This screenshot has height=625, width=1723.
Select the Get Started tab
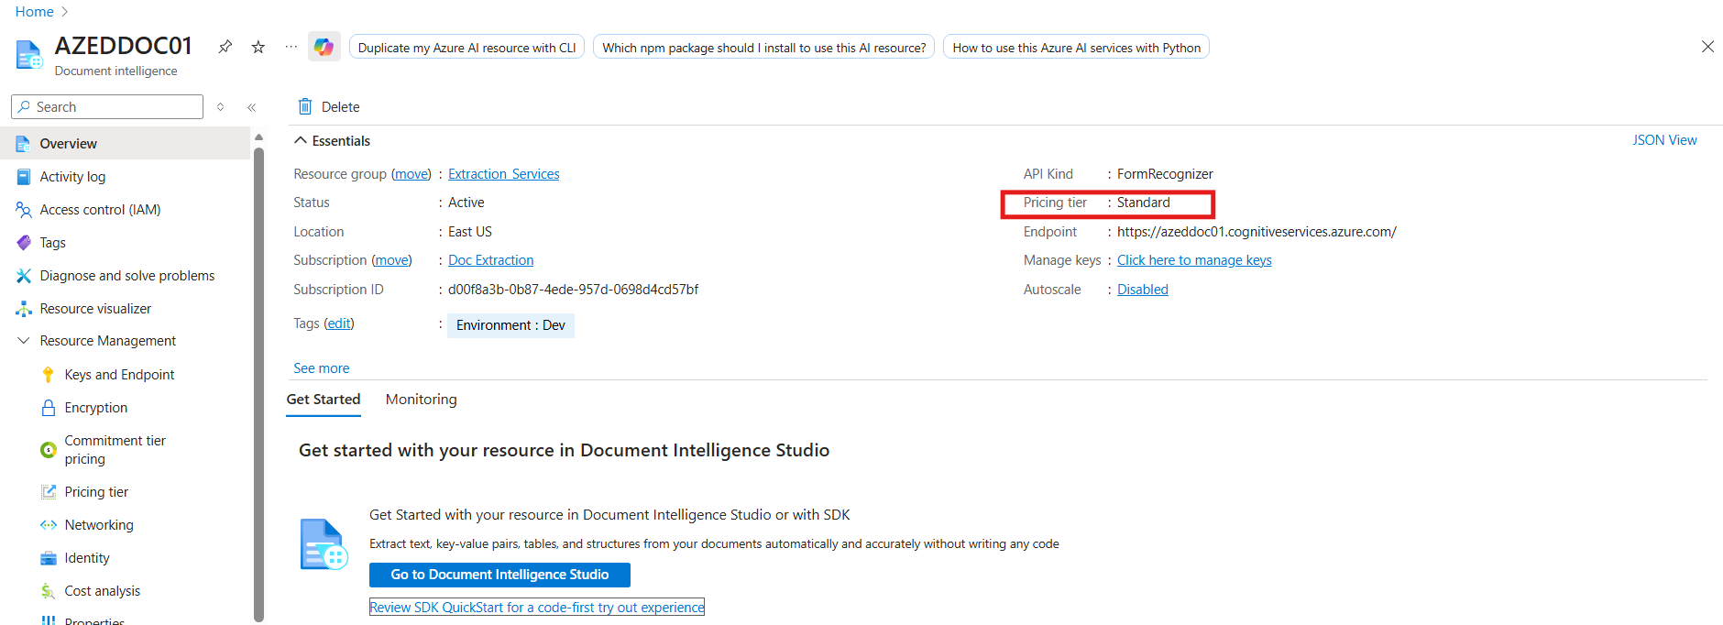tap(324, 400)
